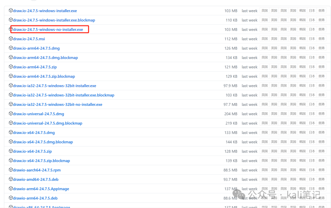Viewport: 331px width, 208px height.
Task: Click the package icon beside draw.io-ia32-24.7.5-windows-32bit-installer.exe.blockmap
Action: pos(11,95)
